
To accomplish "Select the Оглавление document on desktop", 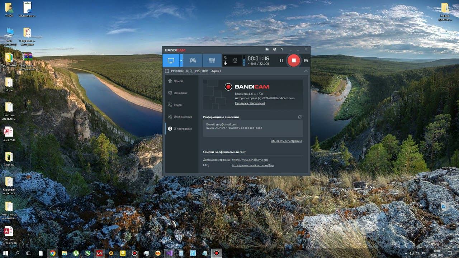I will 27,10.
